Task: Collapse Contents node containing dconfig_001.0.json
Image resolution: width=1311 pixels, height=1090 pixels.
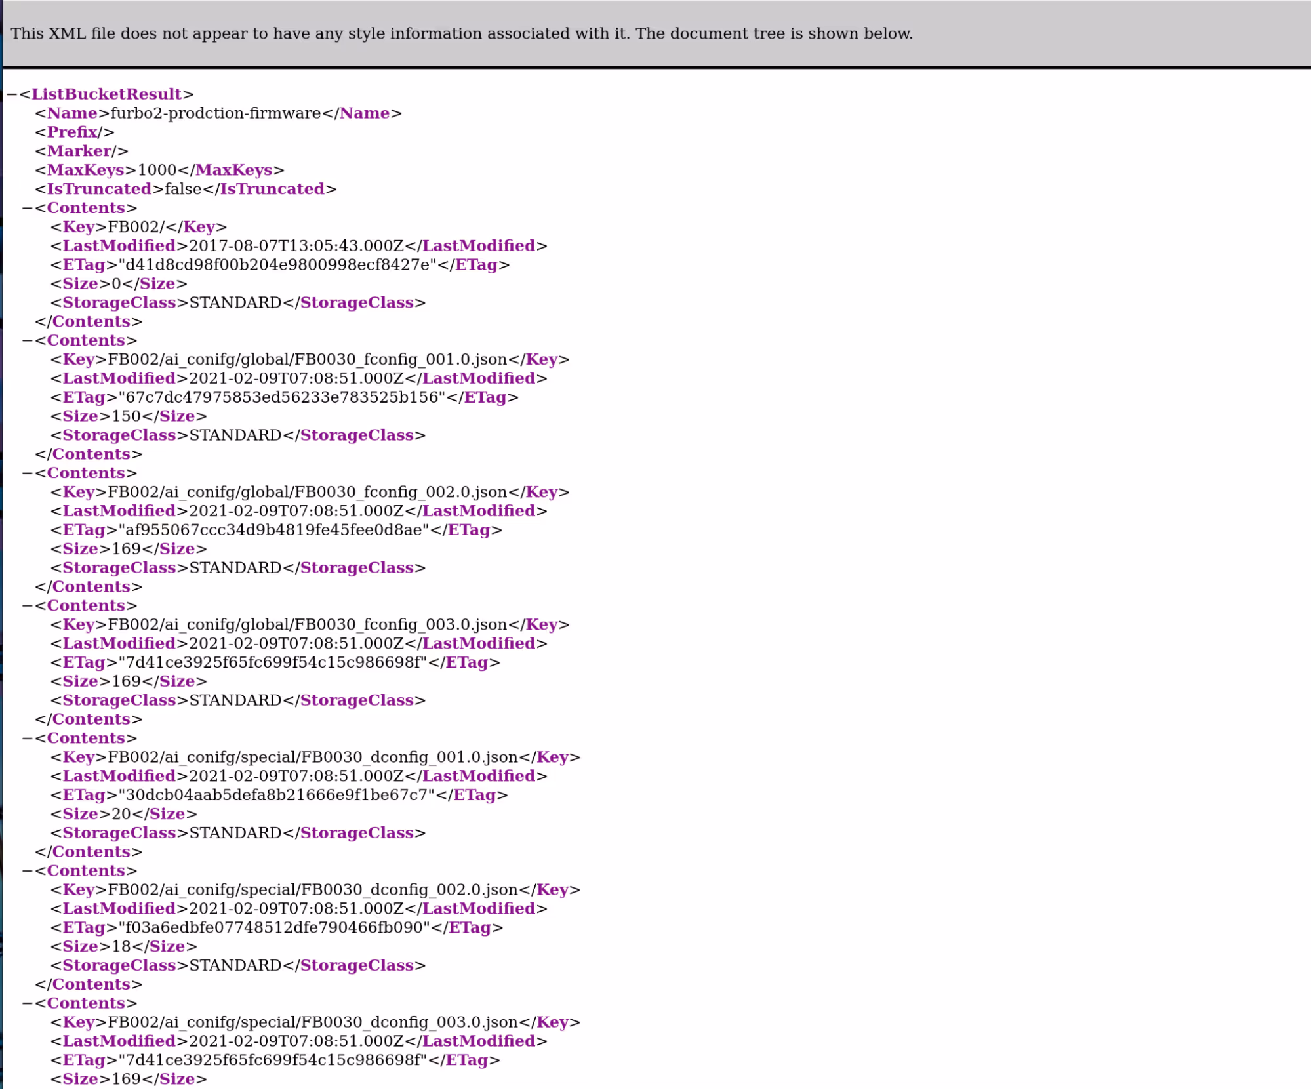Action: [x=28, y=738]
